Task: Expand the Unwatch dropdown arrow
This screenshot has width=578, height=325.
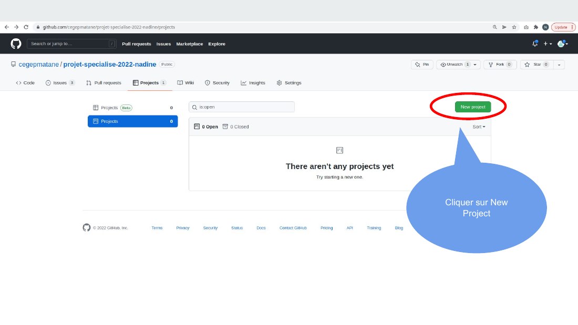Action: (x=475, y=65)
